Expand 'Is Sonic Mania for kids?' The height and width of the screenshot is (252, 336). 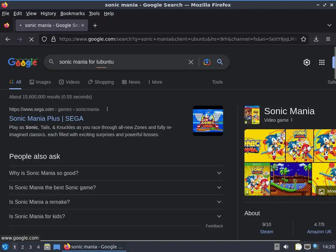(x=116, y=217)
